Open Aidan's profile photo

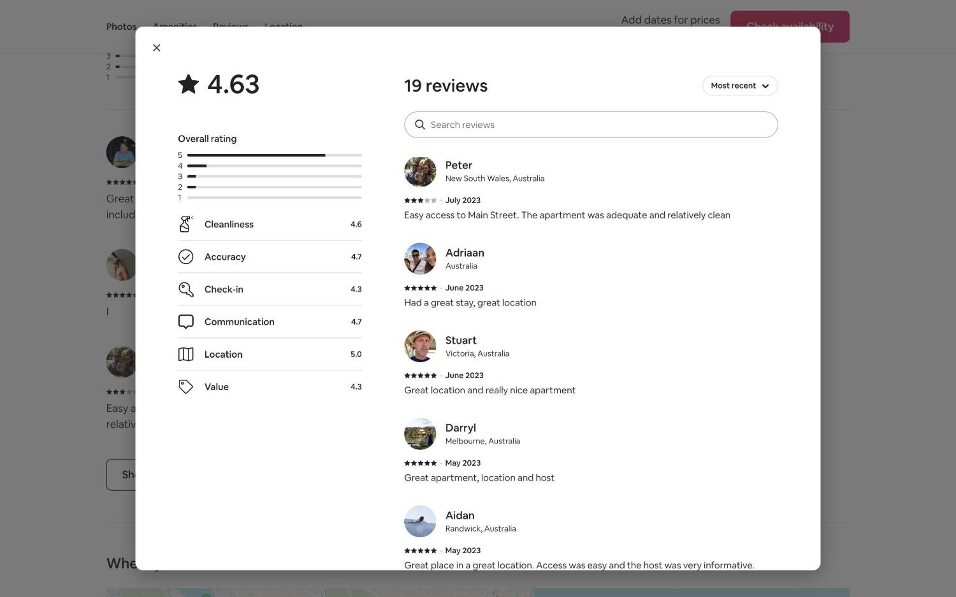420,521
